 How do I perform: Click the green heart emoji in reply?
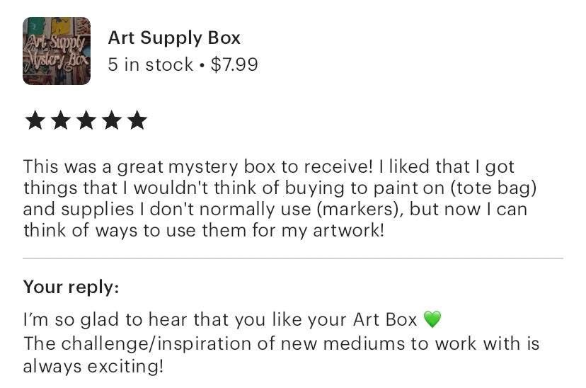point(432,320)
